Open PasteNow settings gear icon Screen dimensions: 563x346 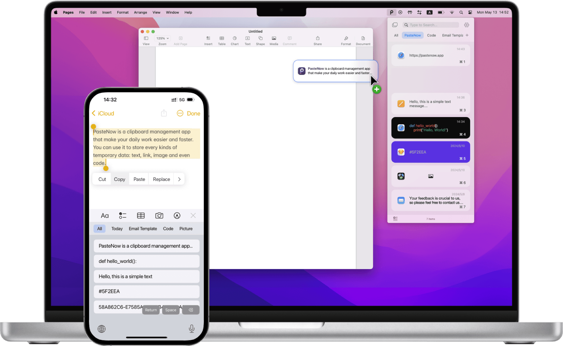467,25
